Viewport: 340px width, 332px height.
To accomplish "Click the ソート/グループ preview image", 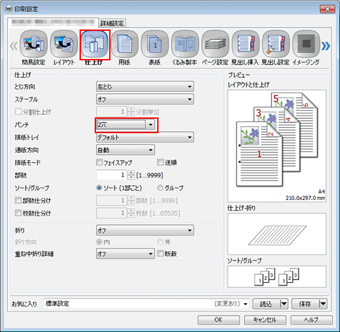I will tap(277, 277).
